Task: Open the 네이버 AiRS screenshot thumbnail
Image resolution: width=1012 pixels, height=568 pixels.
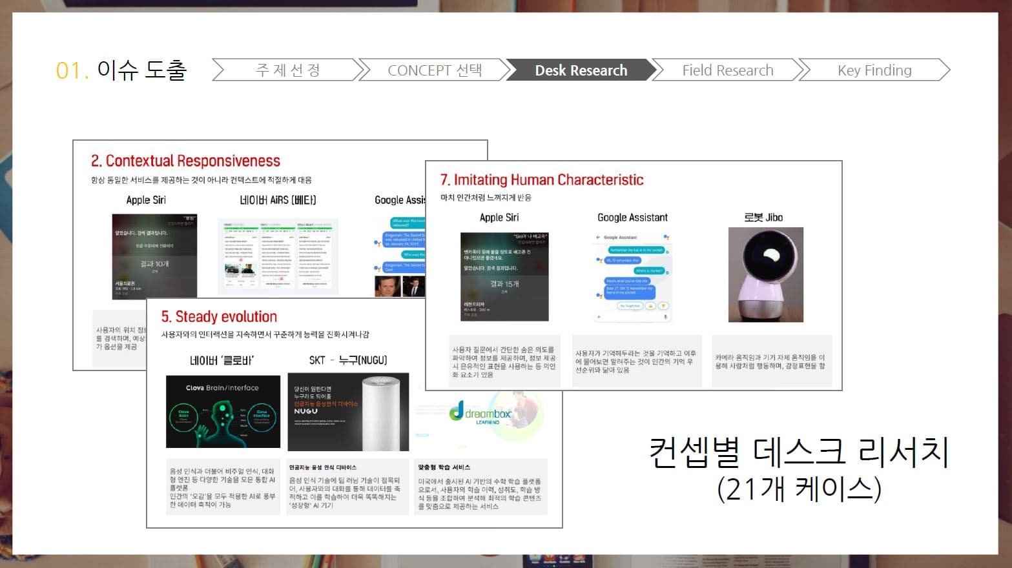Action: (278, 256)
